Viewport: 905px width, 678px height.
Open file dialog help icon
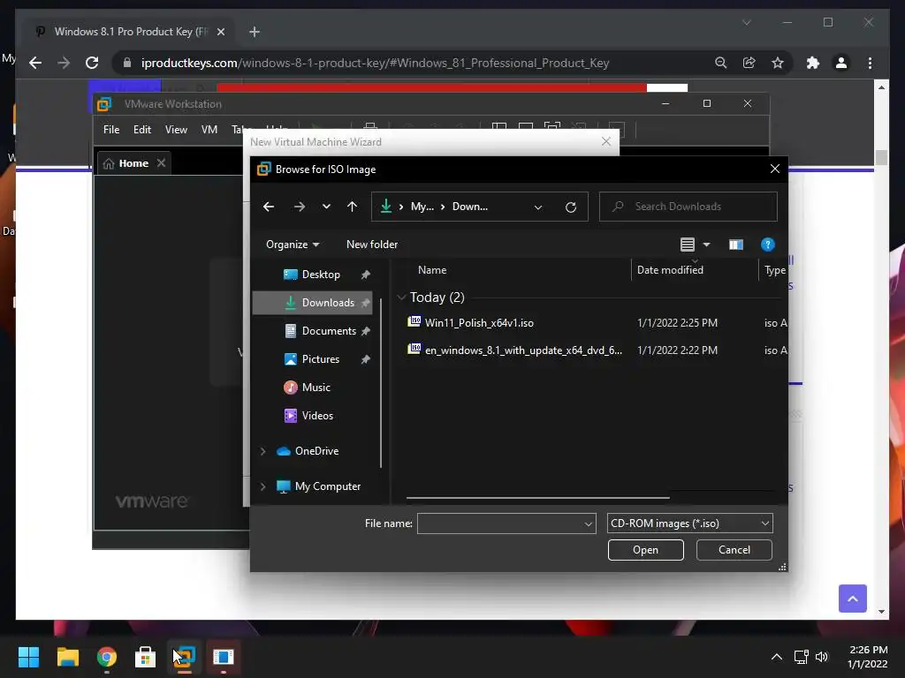[x=768, y=245]
